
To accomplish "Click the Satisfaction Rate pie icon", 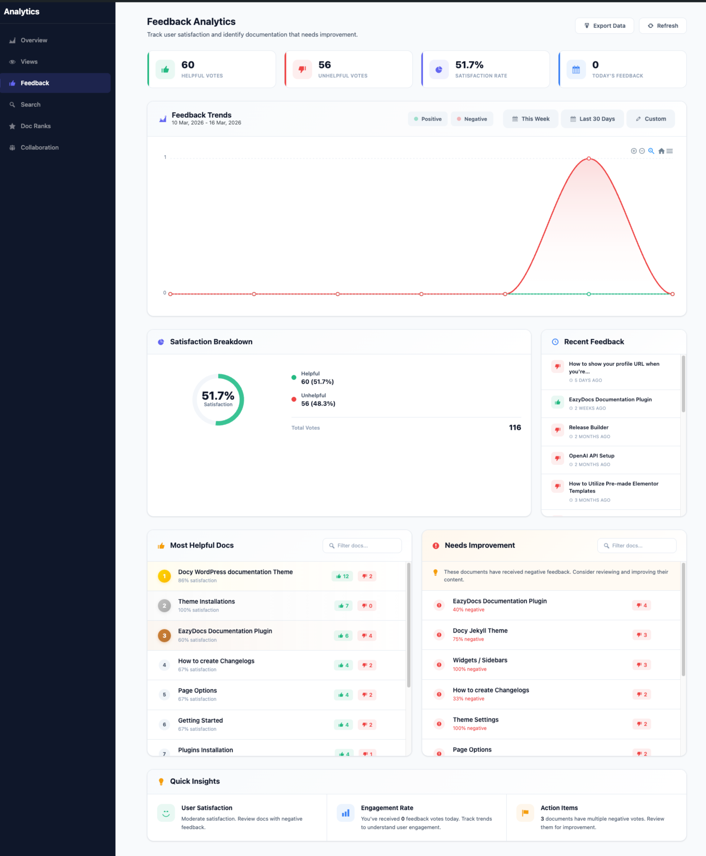I will [x=439, y=70].
